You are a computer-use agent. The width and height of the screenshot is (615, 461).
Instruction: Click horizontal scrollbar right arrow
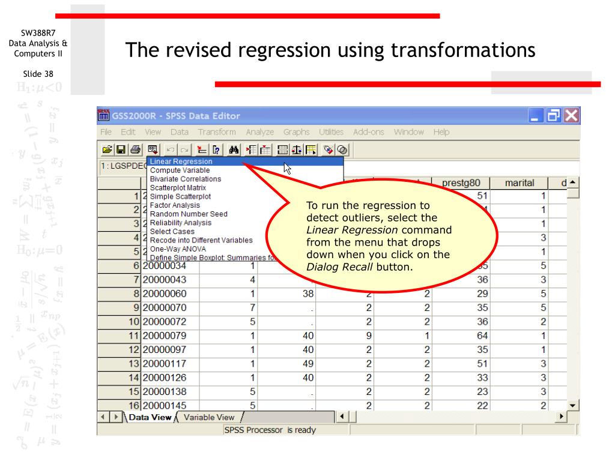[x=562, y=417]
